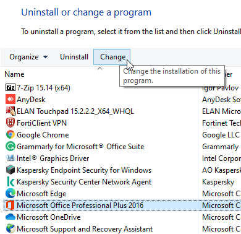Select the AnyDesk program entry
Screen dimensions: 241x234
click(31, 100)
